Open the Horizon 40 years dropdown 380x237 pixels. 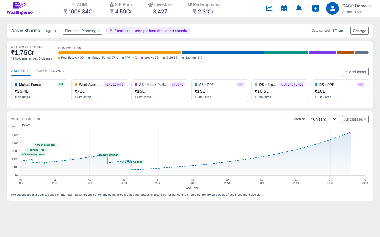(324, 119)
